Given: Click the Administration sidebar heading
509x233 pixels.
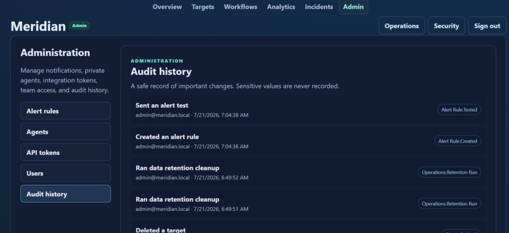Looking at the screenshot, I should pyautogui.click(x=55, y=52).
